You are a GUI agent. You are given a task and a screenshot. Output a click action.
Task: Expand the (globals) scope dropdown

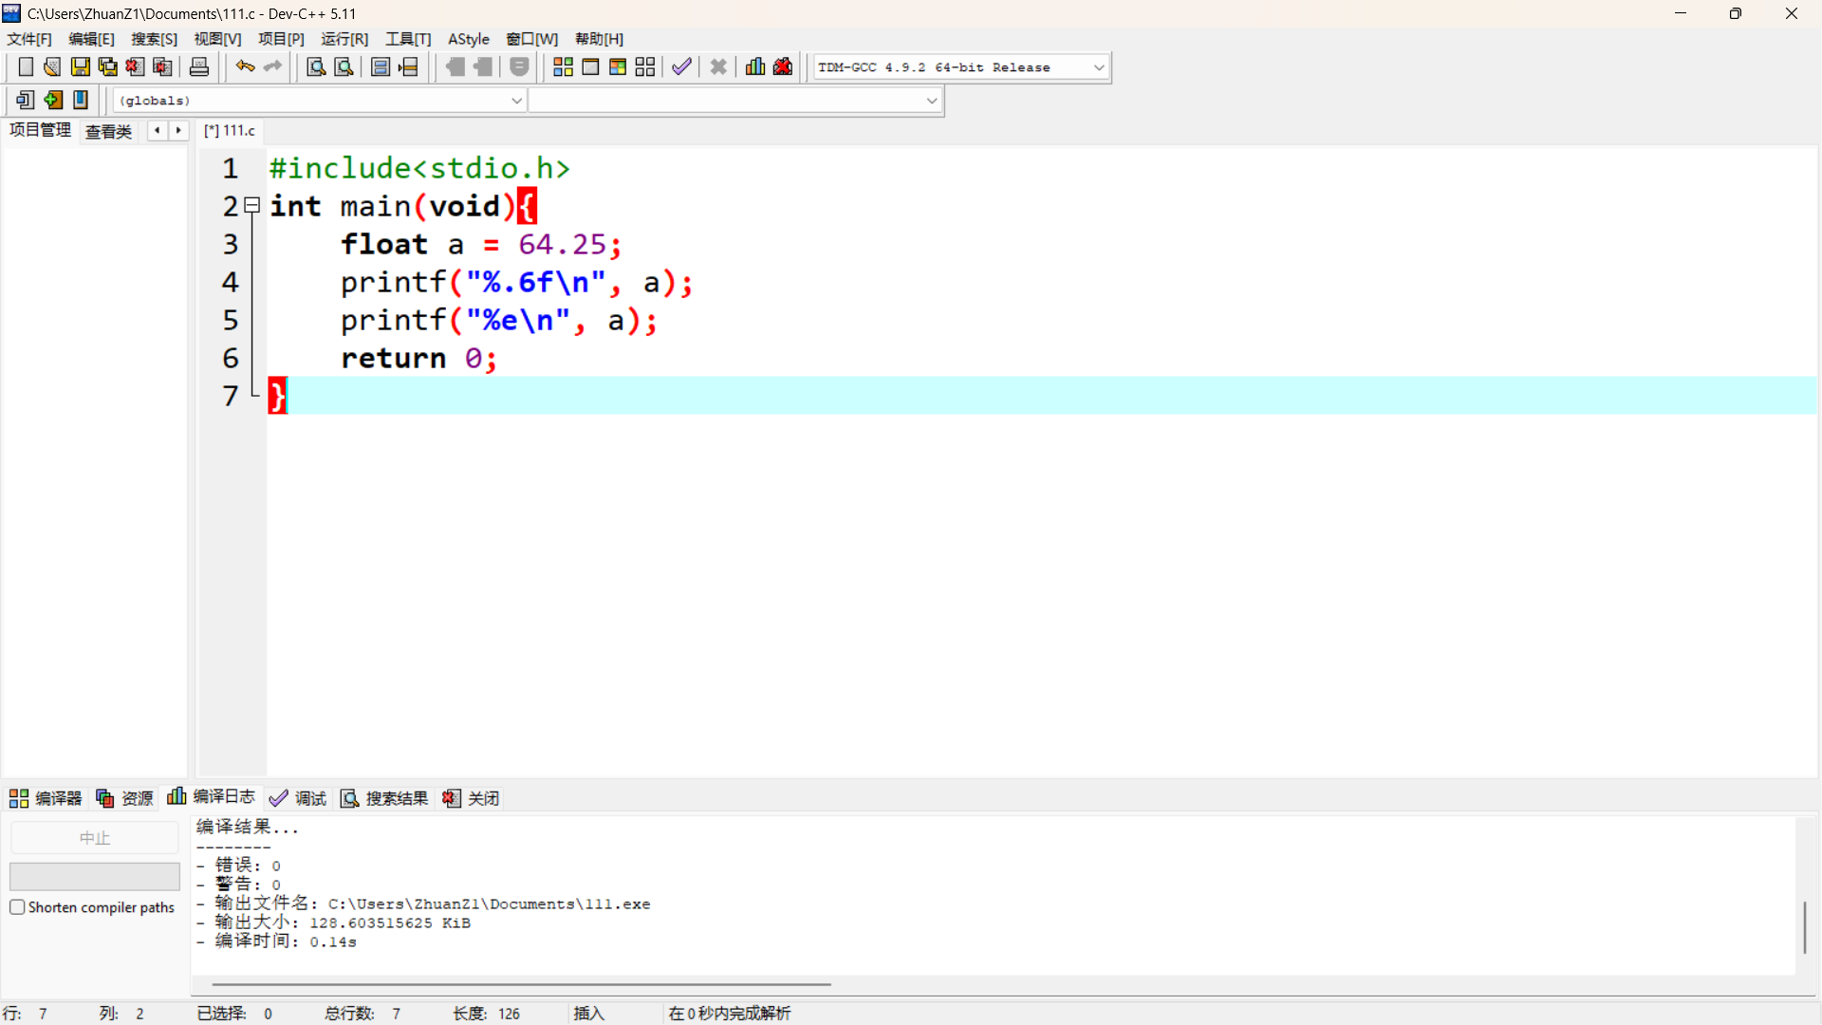click(516, 101)
